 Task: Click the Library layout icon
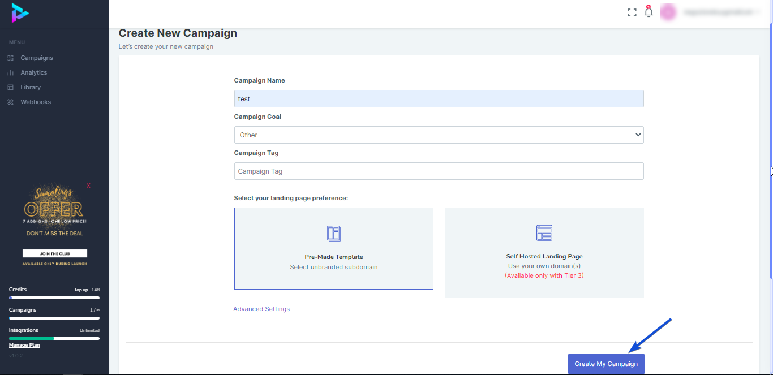coord(10,88)
